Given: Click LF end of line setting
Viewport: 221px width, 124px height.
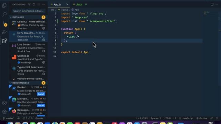Looking at the screenshot, I should tap(175, 118).
